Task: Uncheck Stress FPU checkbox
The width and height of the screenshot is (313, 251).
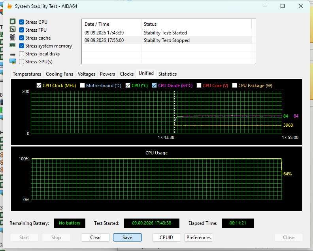Action: point(22,30)
